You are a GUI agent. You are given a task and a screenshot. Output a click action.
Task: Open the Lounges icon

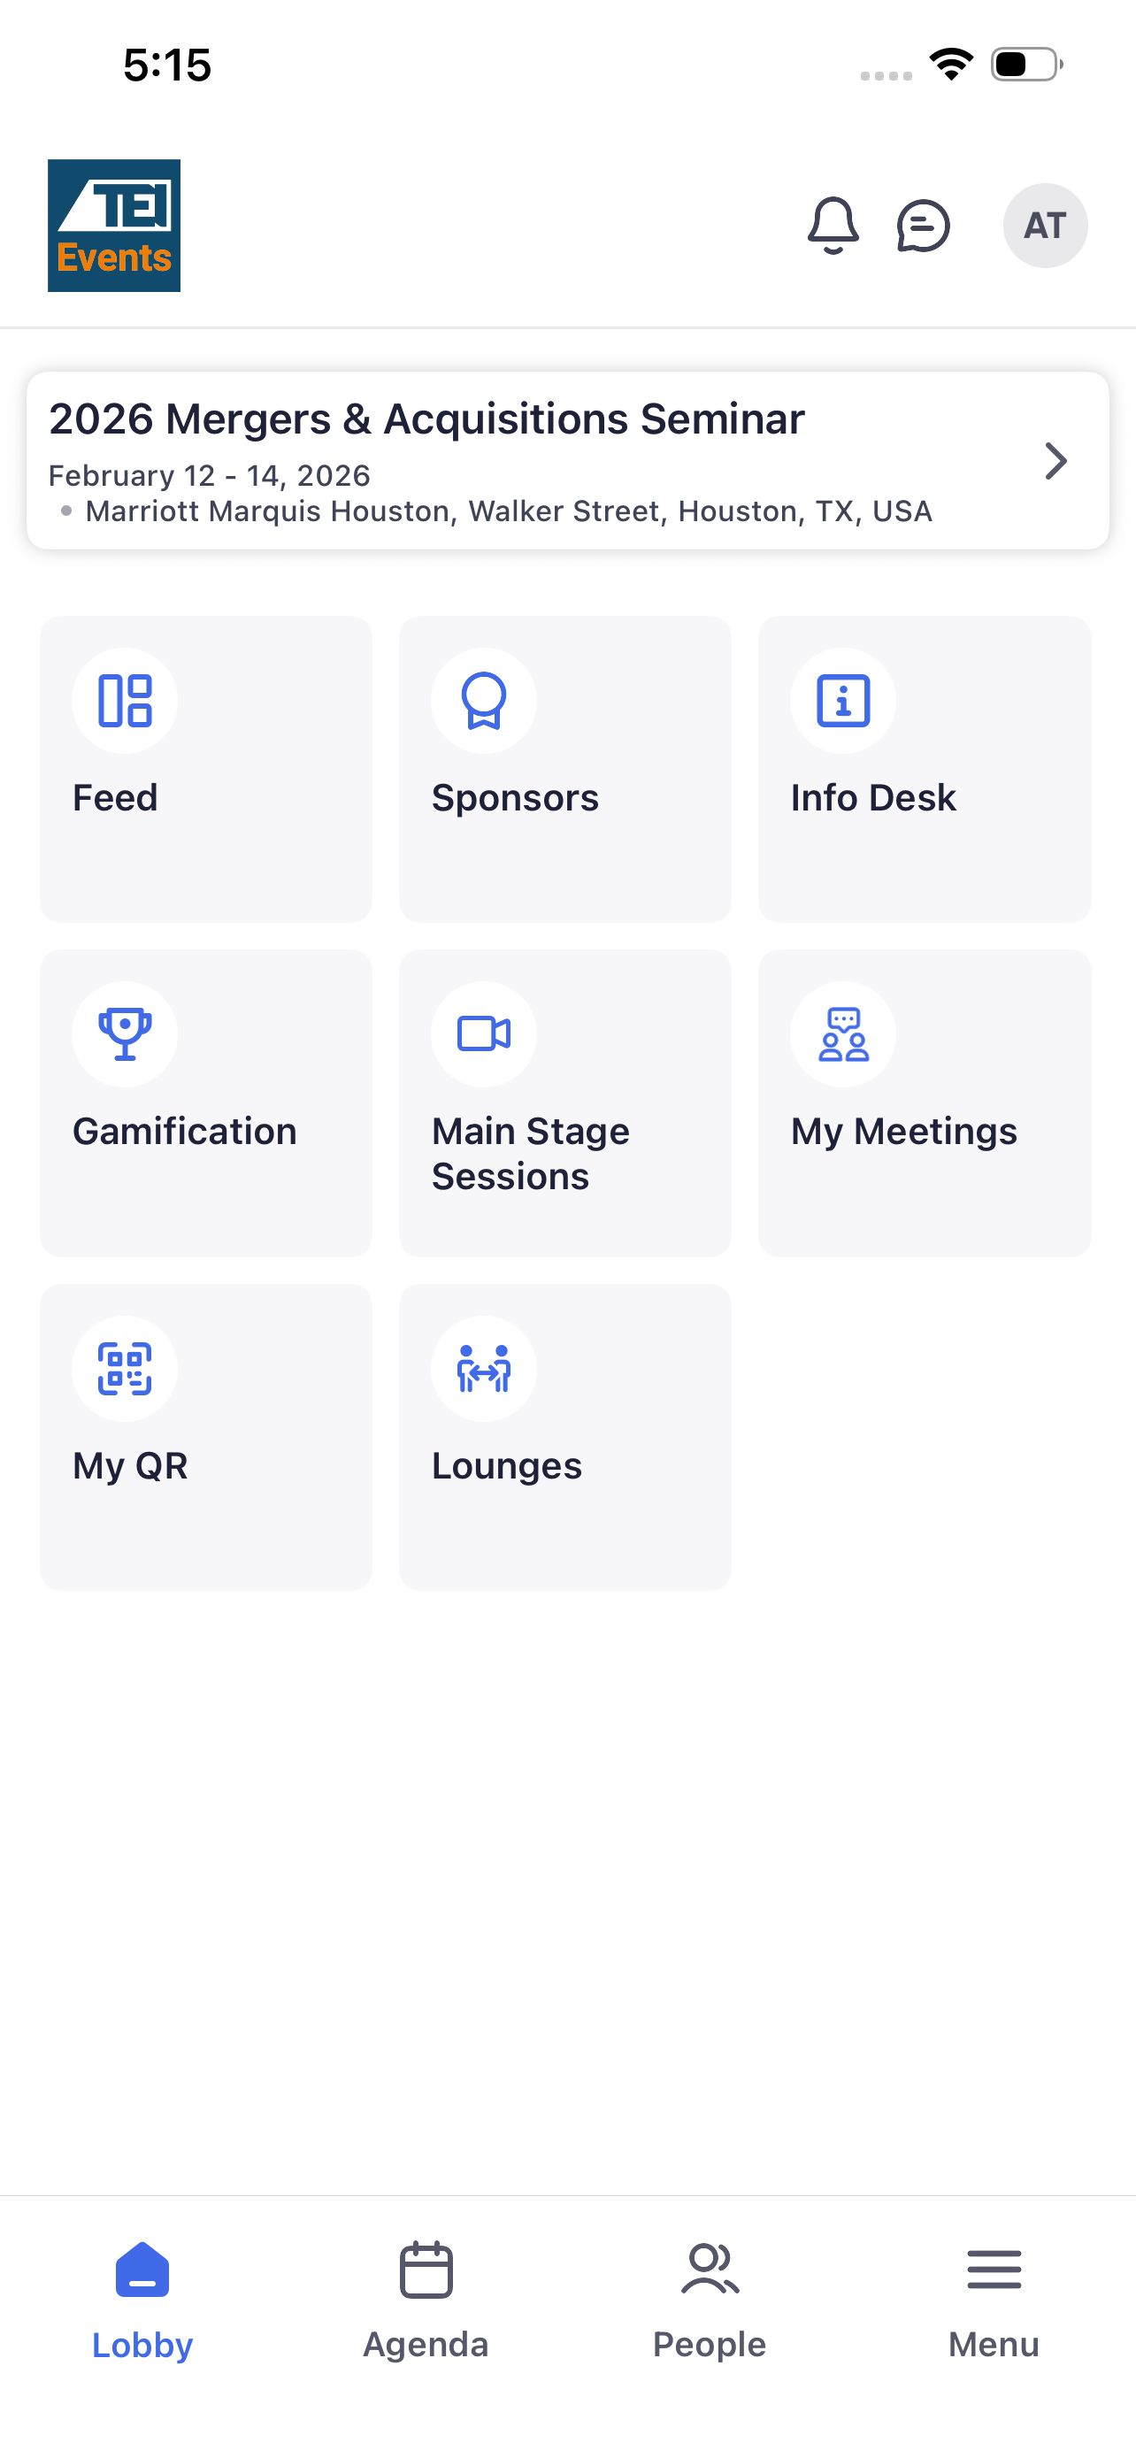[x=484, y=1368]
